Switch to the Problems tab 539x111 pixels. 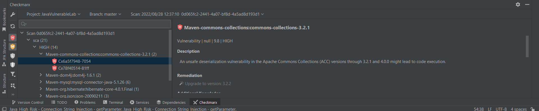pyautogui.click(x=85, y=102)
